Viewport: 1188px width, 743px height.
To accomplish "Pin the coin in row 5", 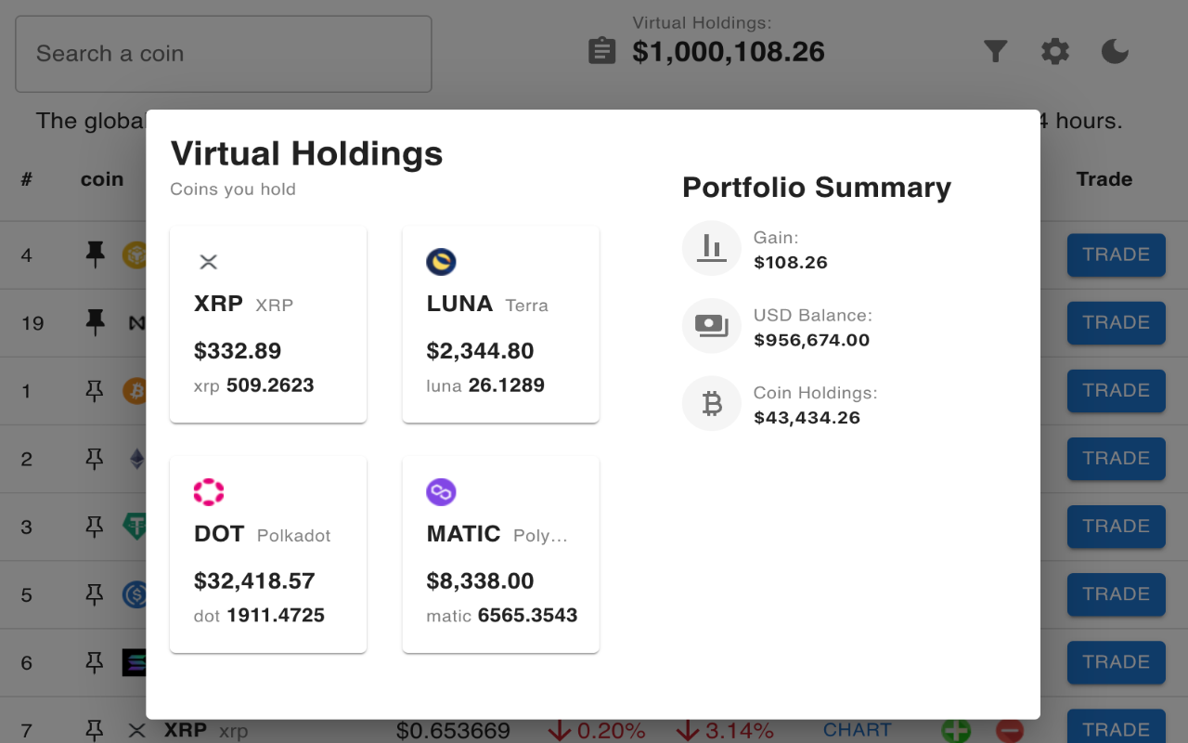I will coord(95,593).
